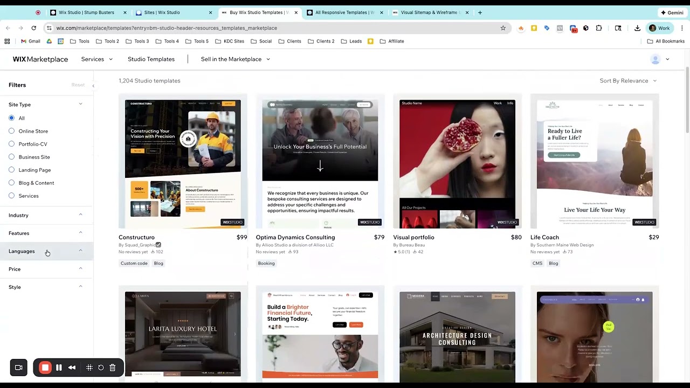The width and height of the screenshot is (690, 388).
Task: Open the Life Coach template title
Action: click(x=544, y=237)
